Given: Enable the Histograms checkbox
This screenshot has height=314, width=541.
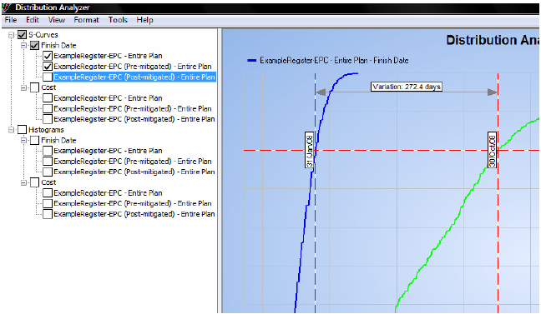Looking at the screenshot, I should tap(22, 129).
